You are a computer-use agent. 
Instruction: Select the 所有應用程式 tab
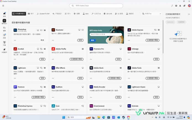19,14
